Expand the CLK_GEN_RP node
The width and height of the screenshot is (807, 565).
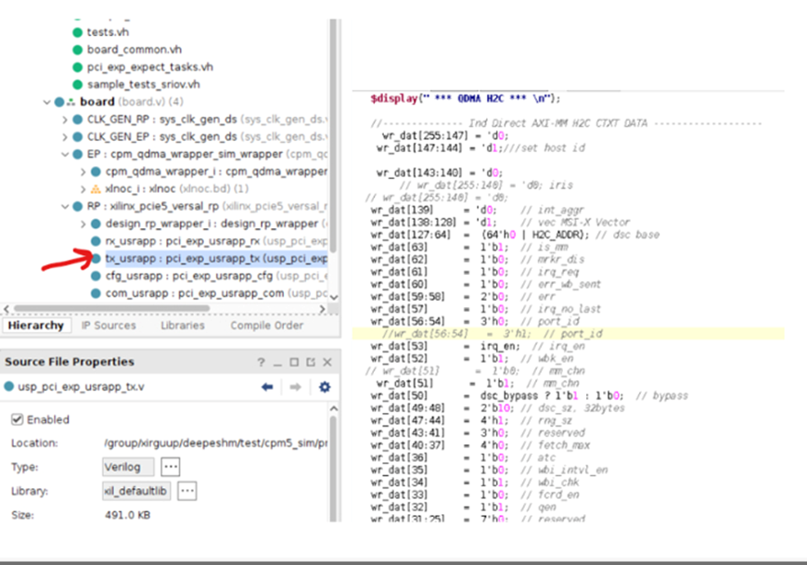coord(65,120)
